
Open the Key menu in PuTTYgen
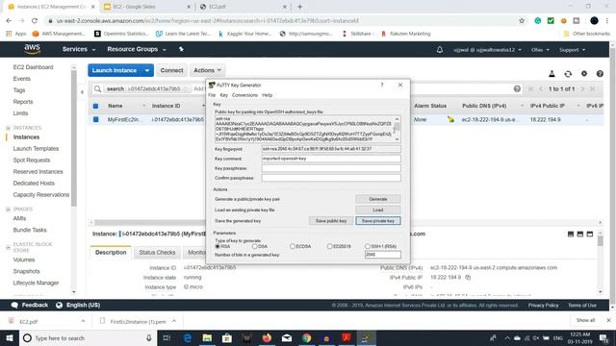pos(224,95)
